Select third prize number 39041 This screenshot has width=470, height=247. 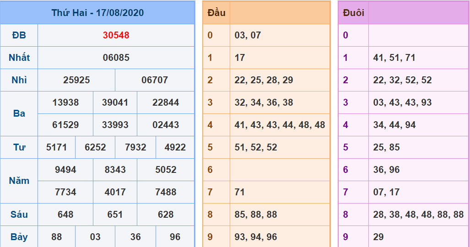(x=115, y=102)
